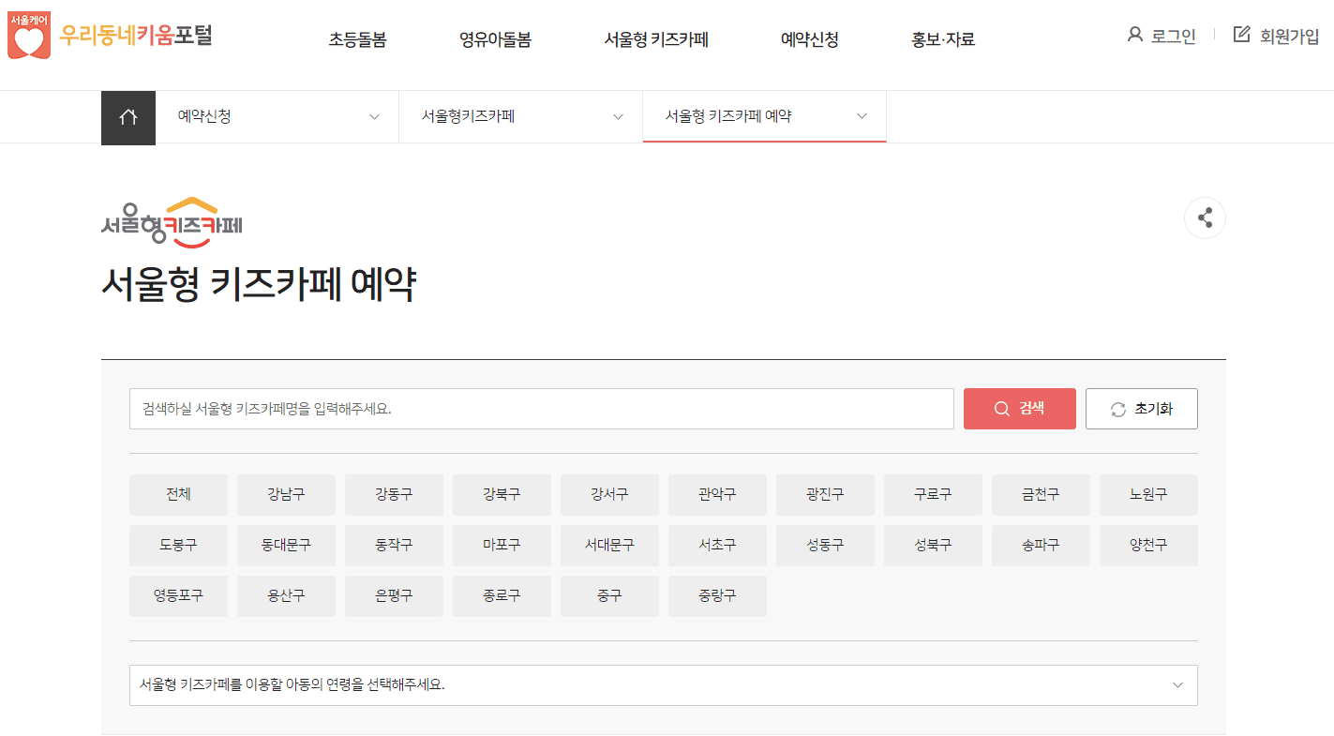Screen dimensions: 1334x736
Task: Select the 중랑구 district filter
Action: click(717, 595)
